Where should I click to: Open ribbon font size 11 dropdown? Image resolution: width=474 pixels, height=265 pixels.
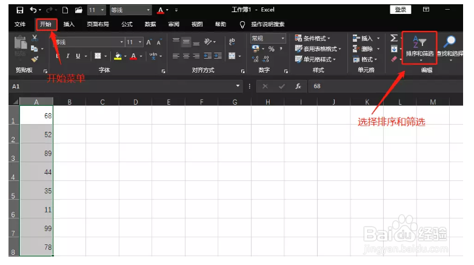[x=140, y=42]
